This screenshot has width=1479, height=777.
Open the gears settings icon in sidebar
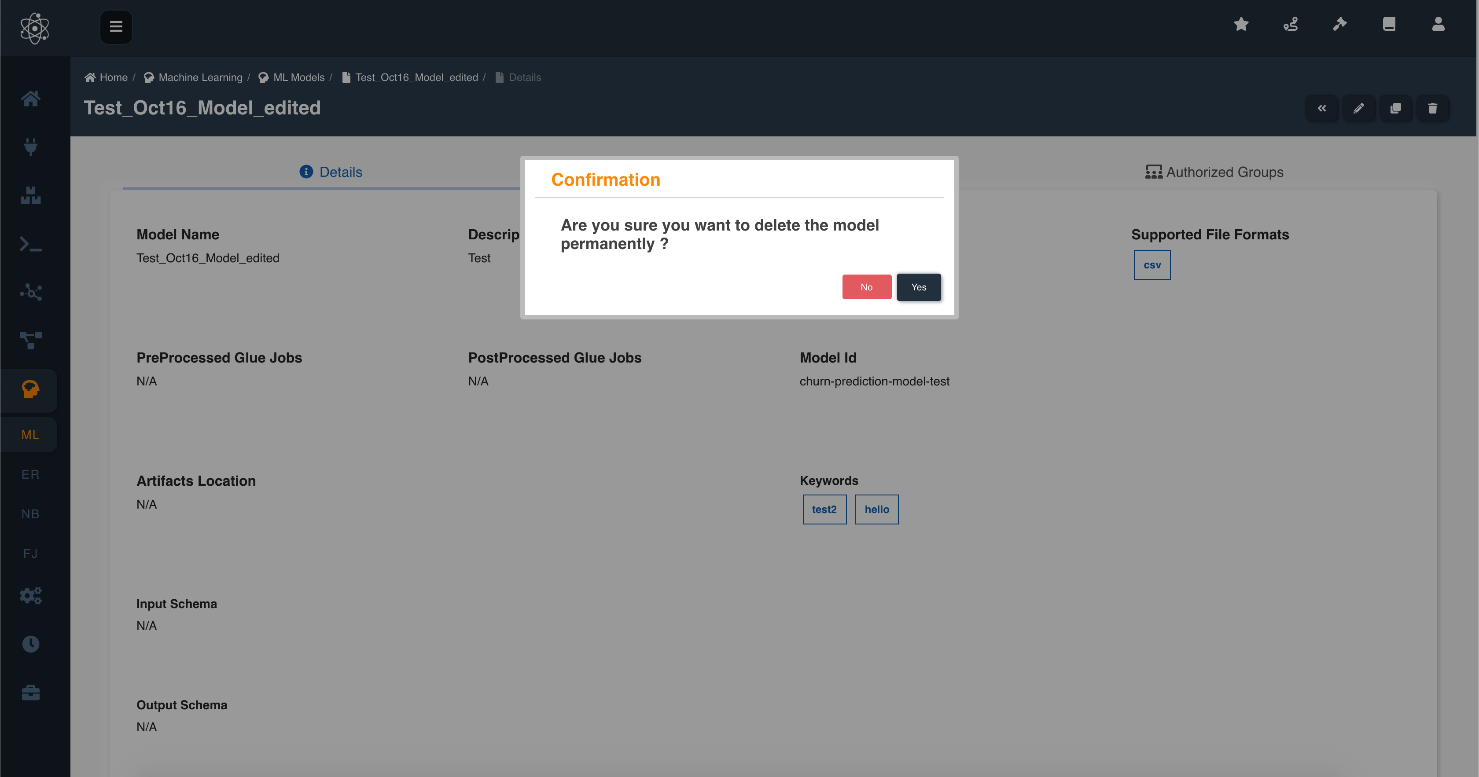30,595
